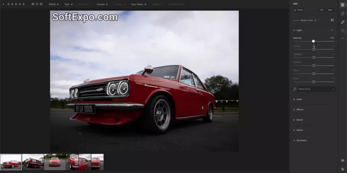
Task: Open the Type filter dropdown
Action: click(x=68, y=4)
